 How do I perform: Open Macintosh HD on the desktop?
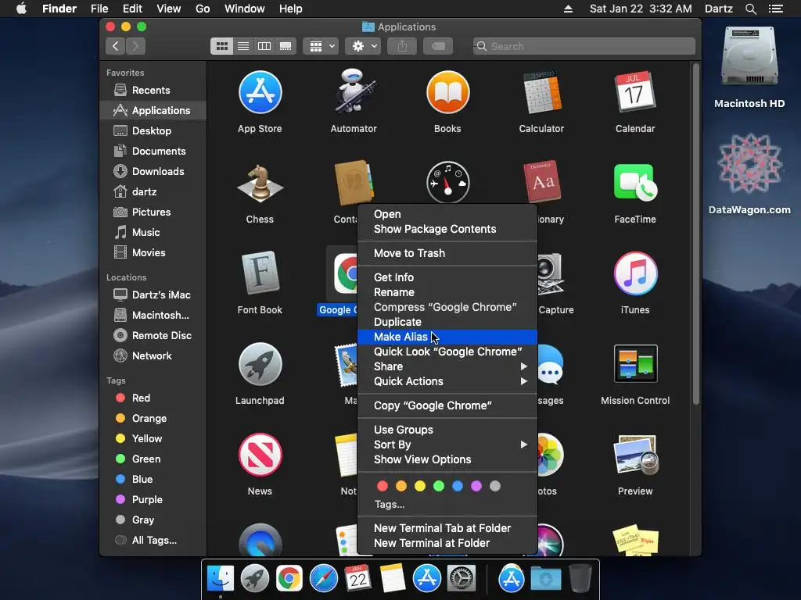(749, 56)
